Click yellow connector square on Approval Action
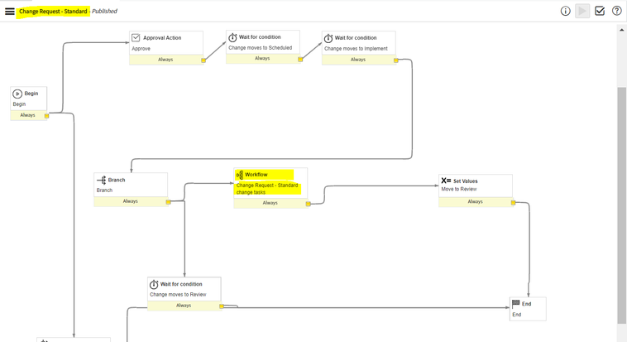The image size is (627, 342). 203,60
